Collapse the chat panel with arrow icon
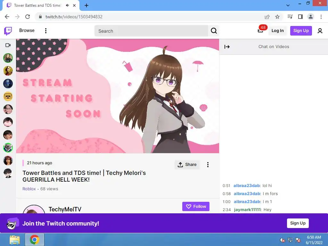This screenshot has width=328, height=246. click(227, 47)
